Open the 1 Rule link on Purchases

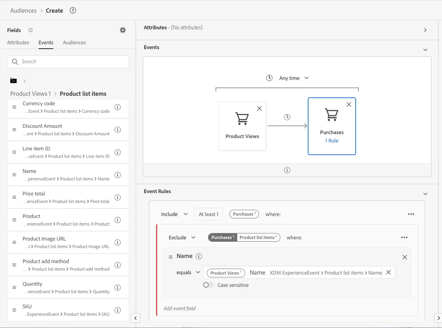[x=331, y=140]
